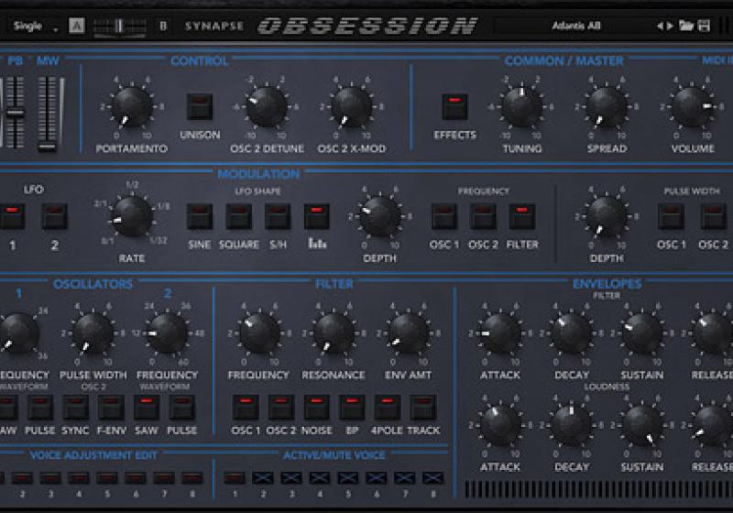Click the filter Frequency knob
733x513 pixels.
pyautogui.click(x=259, y=333)
